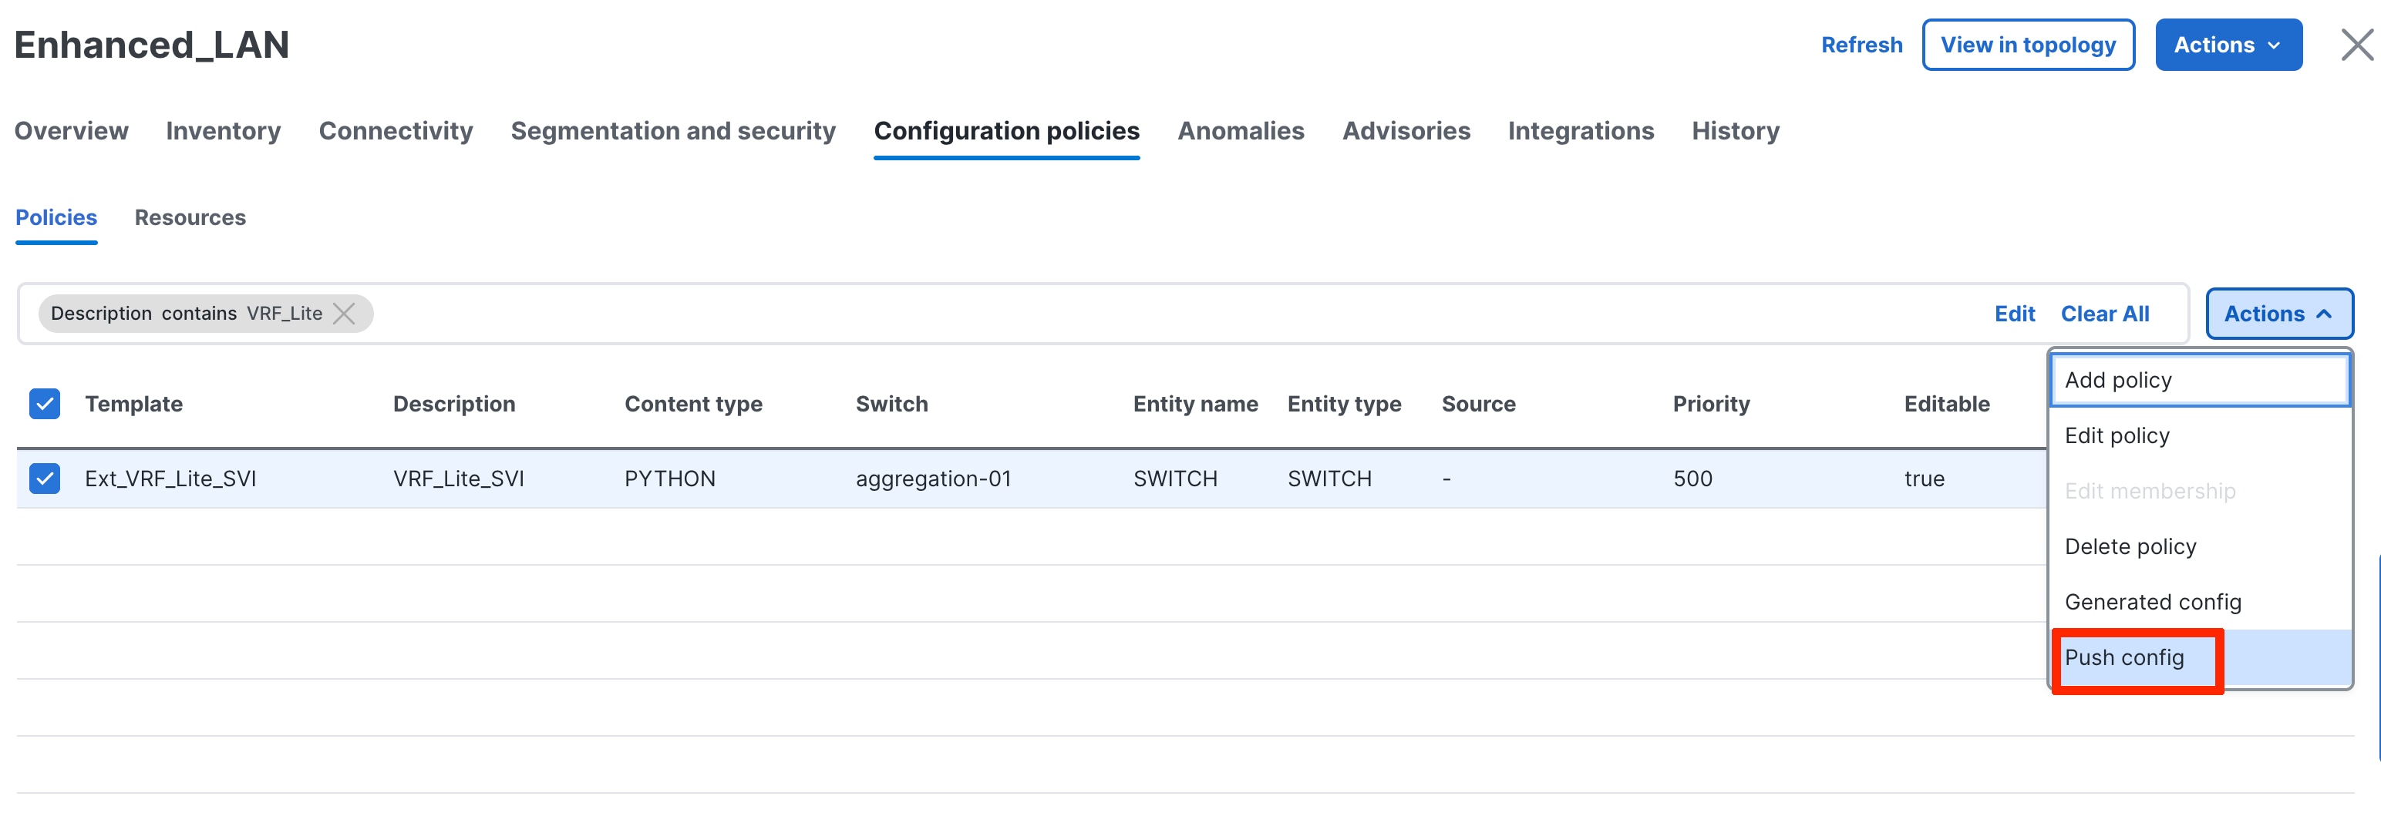This screenshot has height=823, width=2381.
Task: Deselect the Ext_VRF_Lite_SVI row checkbox
Action: point(43,478)
